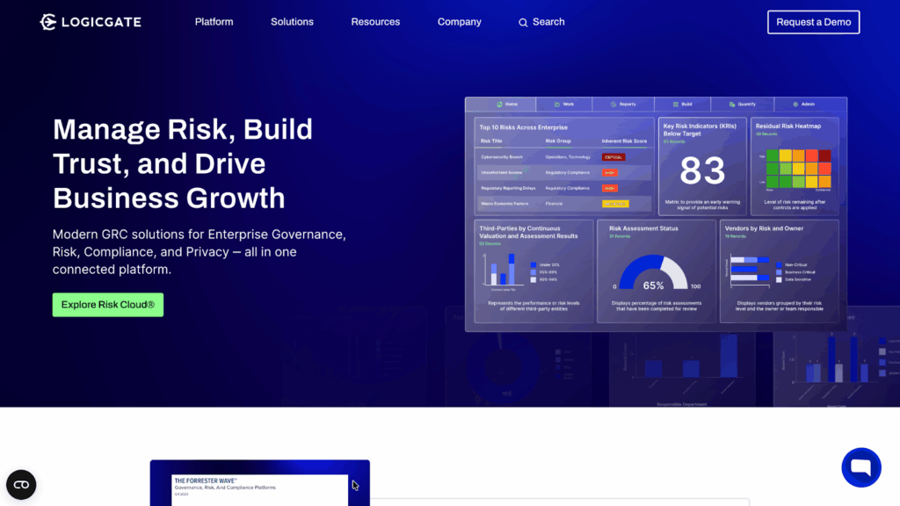Open the Platform dropdown menu
The height and width of the screenshot is (506, 900).
214,22
